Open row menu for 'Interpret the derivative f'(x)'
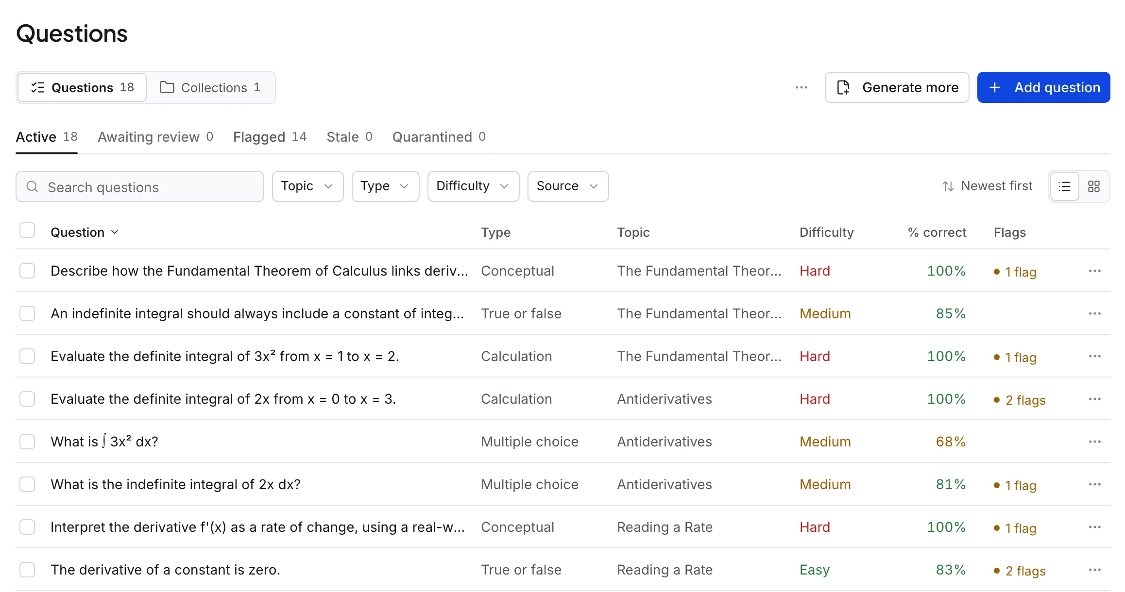Image resolution: width=1125 pixels, height=592 pixels. click(1095, 527)
